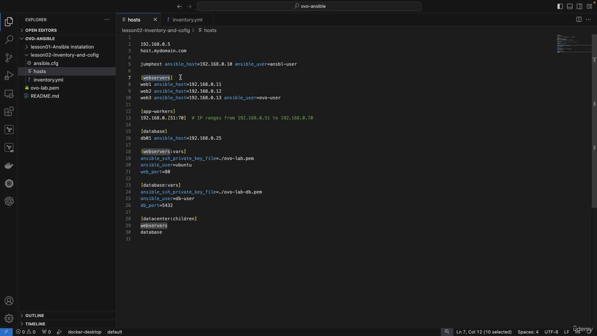Open the Search view in activity bar
This screenshot has width=597, height=336.
point(9,40)
